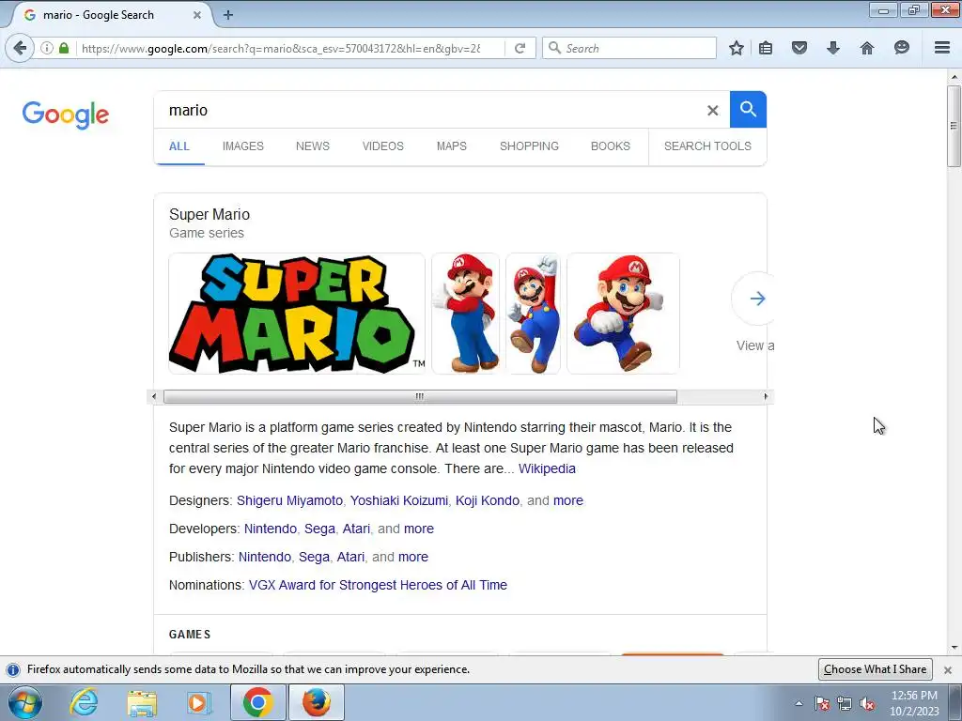Click the Google search input field
This screenshot has height=721, width=962.
click(x=429, y=110)
